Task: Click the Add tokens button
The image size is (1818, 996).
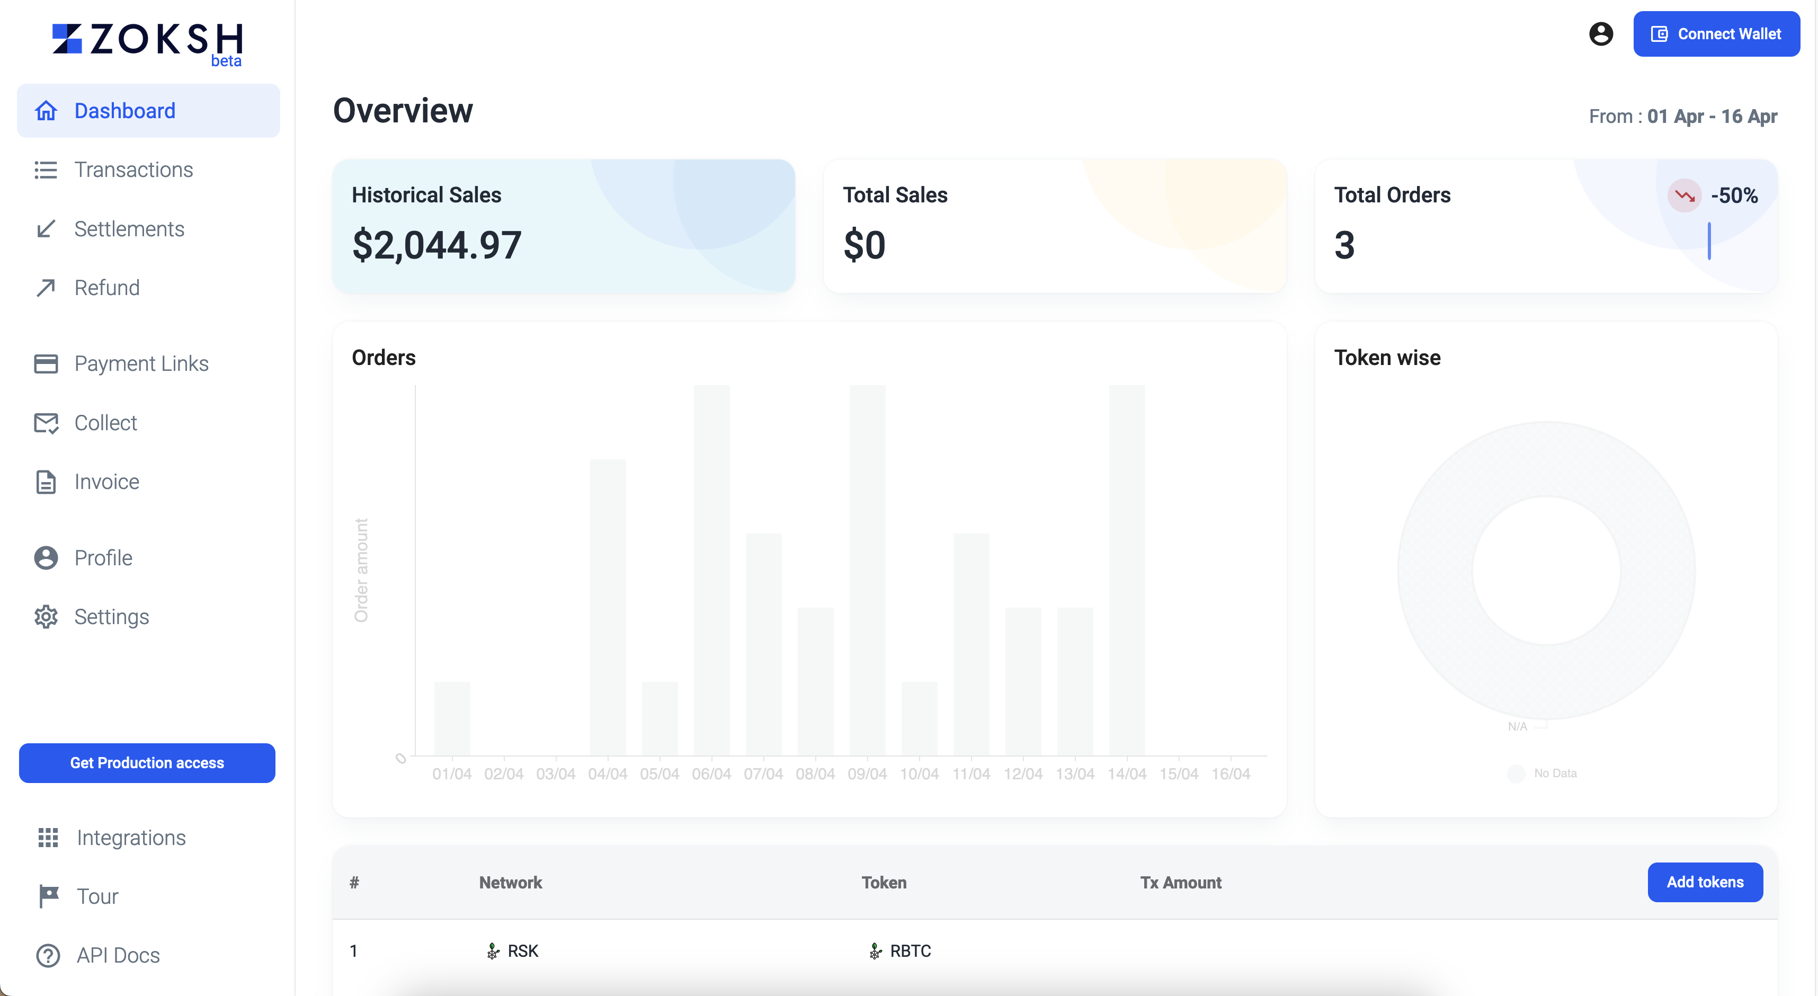Action: tap(1705, 882)
